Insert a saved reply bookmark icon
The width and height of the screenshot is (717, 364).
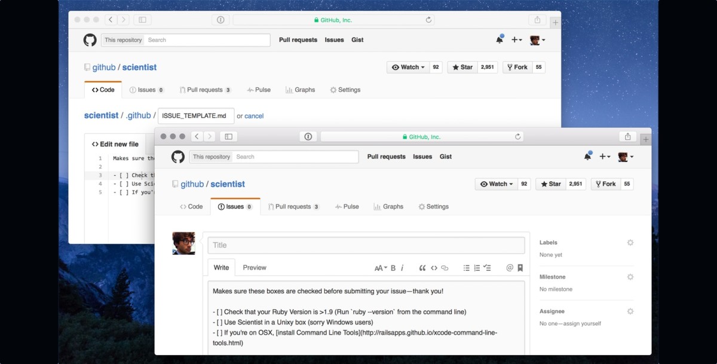[x=520, y=268]
